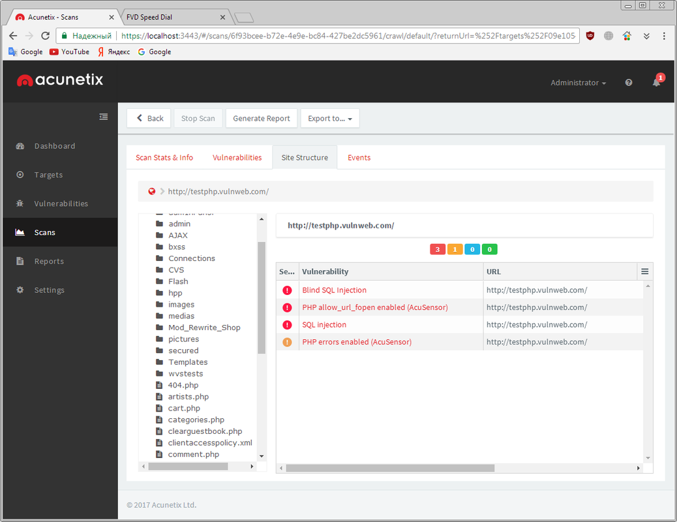The height and width of the screenshot is (522, 677).
Task: Select the cart.php file in tree
Action: coord(184,408)
